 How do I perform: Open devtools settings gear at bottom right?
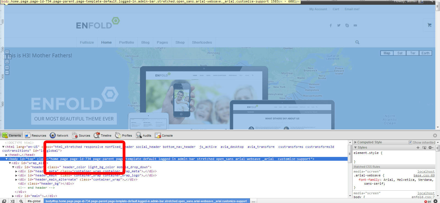point(435,201)
